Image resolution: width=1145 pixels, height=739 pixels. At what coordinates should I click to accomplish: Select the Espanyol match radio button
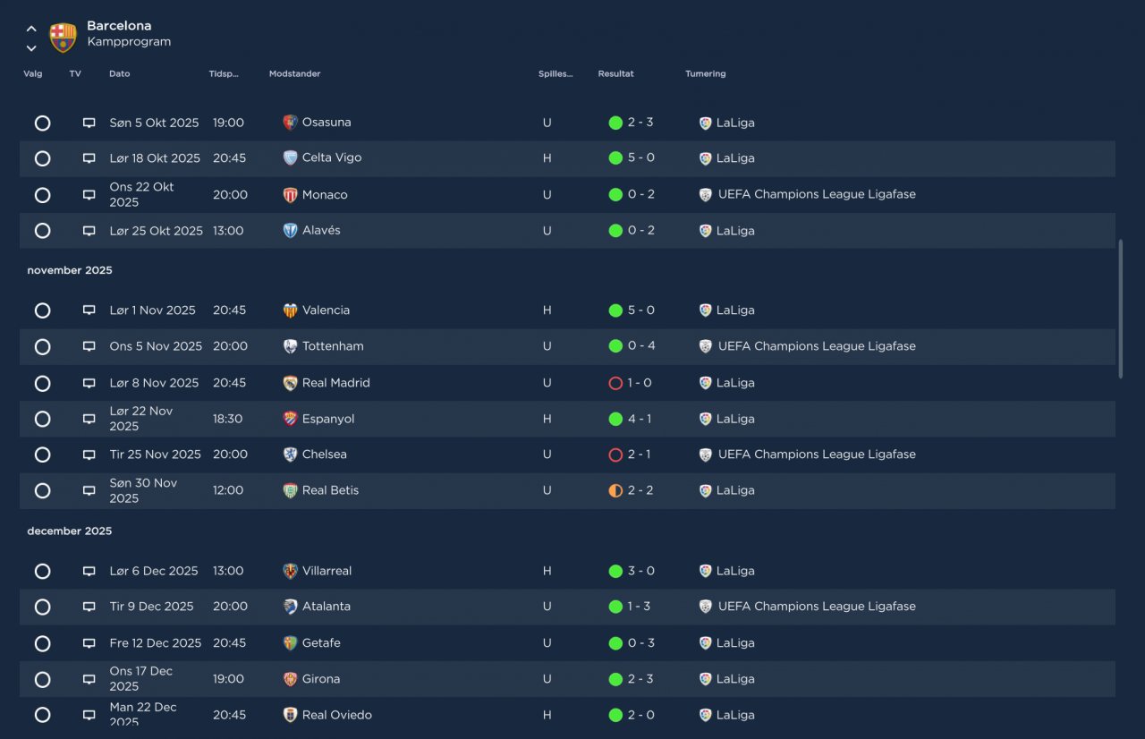pyautogui.click(x=42, y=419)
